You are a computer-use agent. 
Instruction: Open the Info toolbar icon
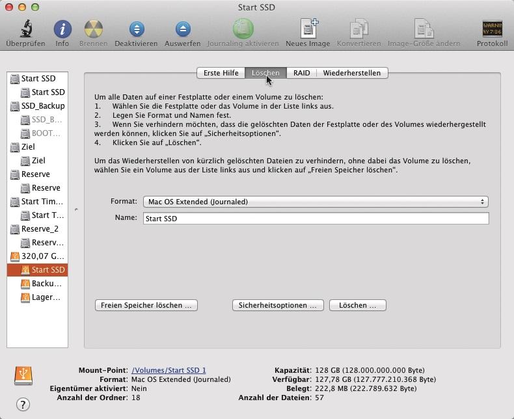coord(62,29)
